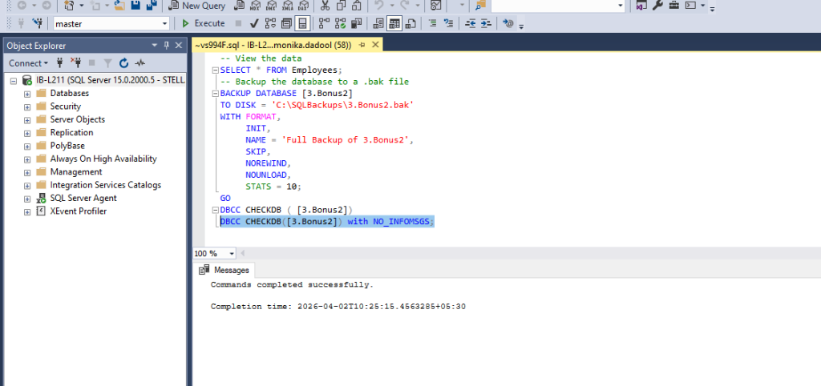This screenshot has height=386, width=821.
Task: Click the Find in Files icon
Action: point(480,6)
